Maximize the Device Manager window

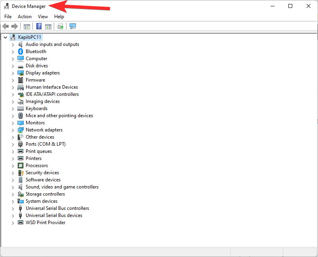(x=290, y=6)
